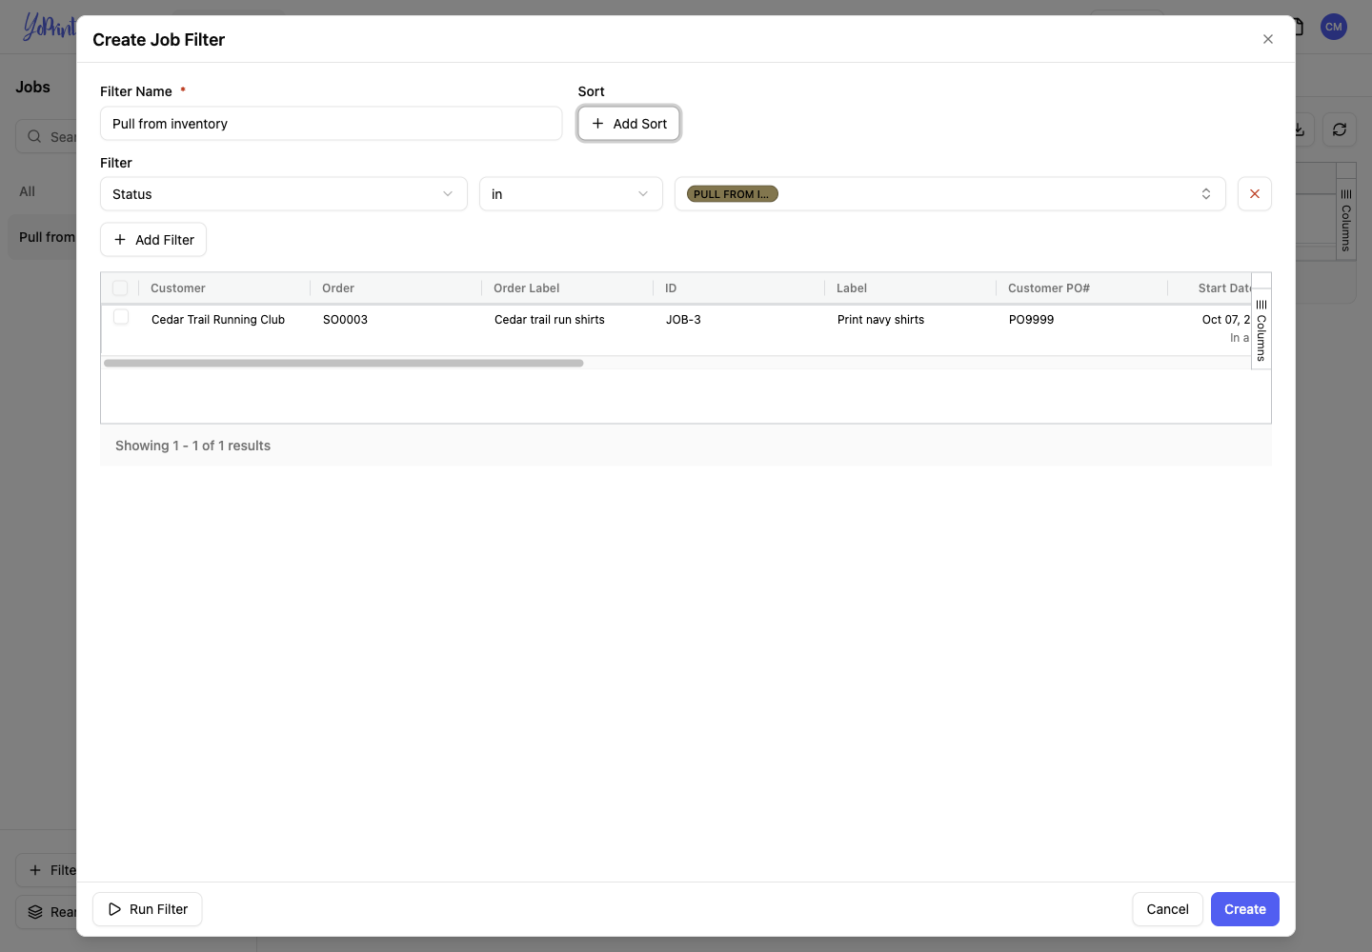Open the status values multi-select chevron
Image resolution: width=1372 pixels, height=952 pixels.
coord(1206,194)
